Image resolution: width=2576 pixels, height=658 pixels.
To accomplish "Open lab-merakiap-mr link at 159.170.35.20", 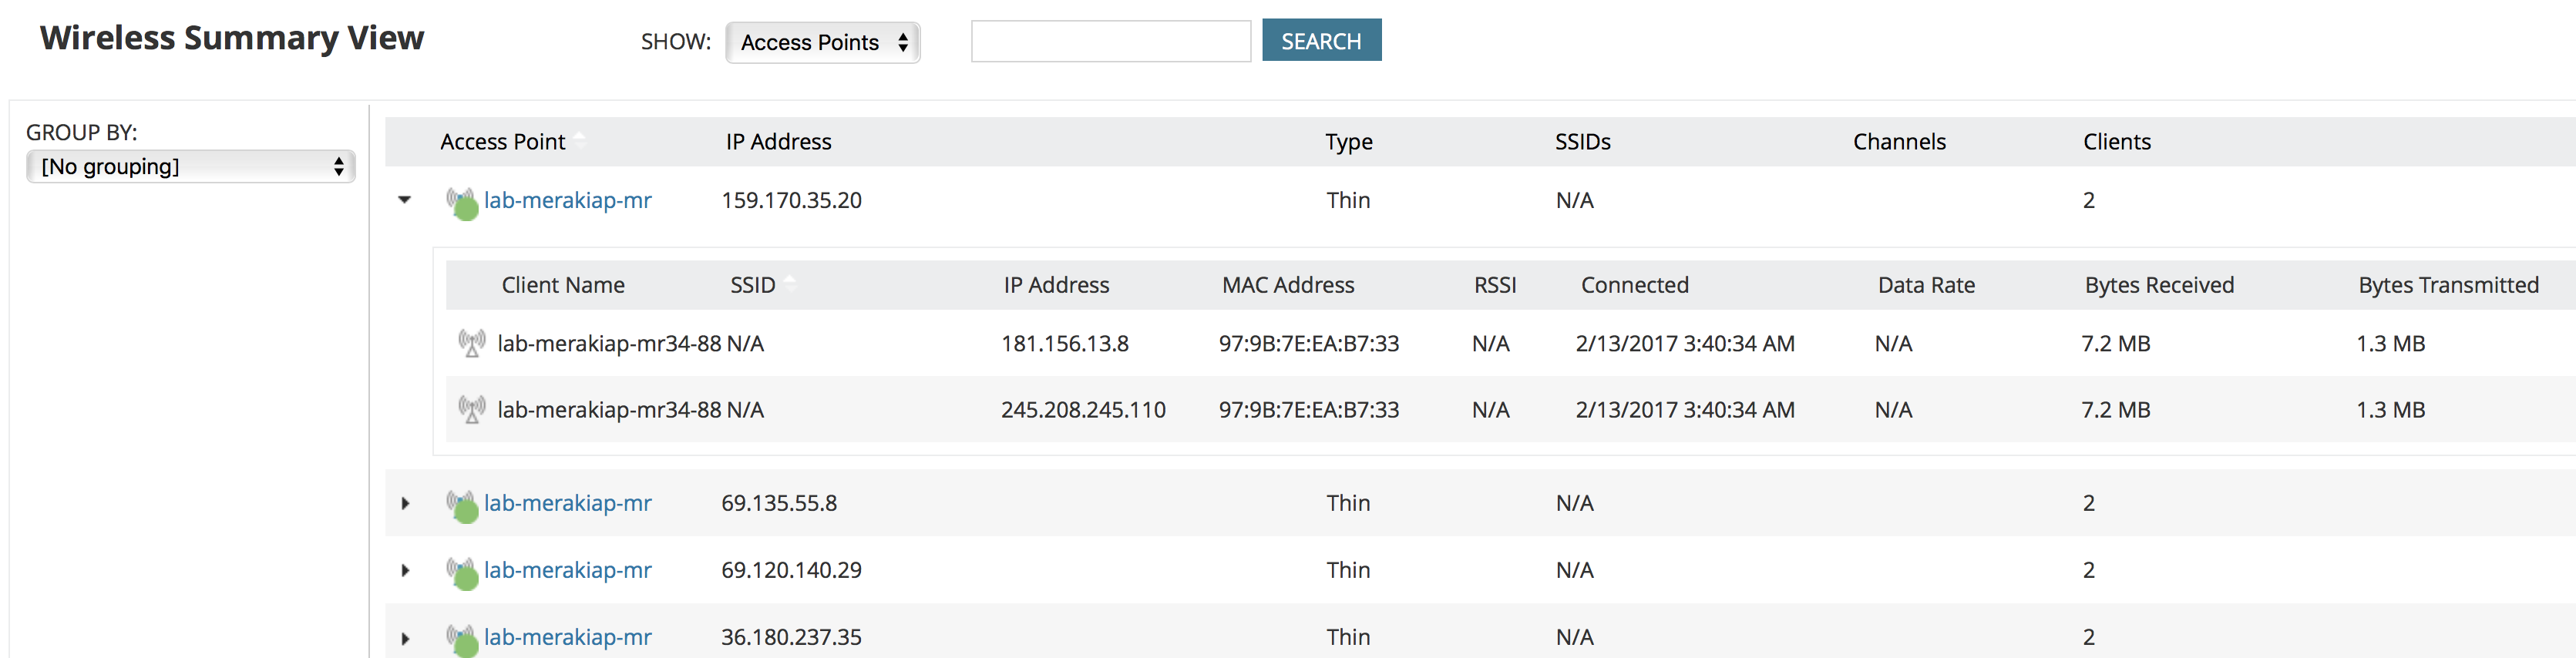I will [x=567, y=200].
